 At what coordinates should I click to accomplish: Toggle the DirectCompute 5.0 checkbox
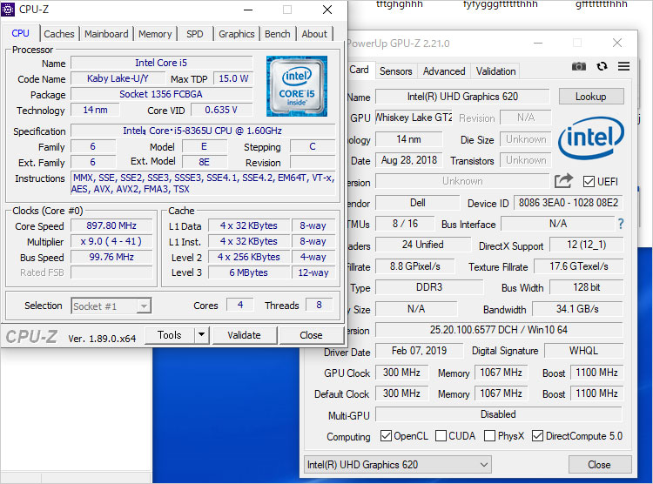[x=538, y=436]
